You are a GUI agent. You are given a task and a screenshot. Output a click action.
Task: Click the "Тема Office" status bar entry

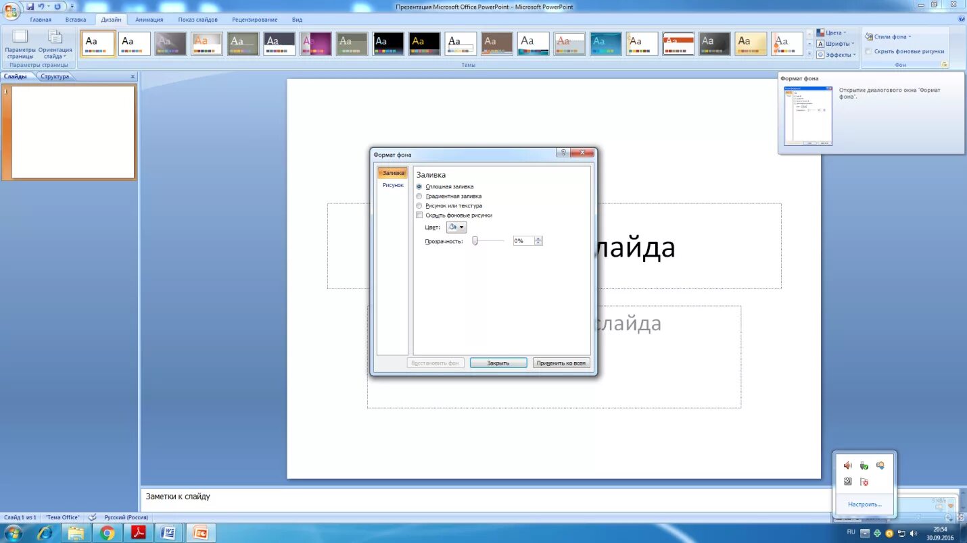pos(62,517)
